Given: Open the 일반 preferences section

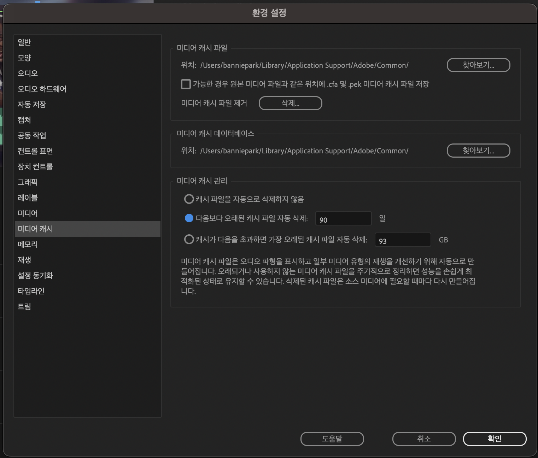Looking at the screenshot, I should coord(24,42).
